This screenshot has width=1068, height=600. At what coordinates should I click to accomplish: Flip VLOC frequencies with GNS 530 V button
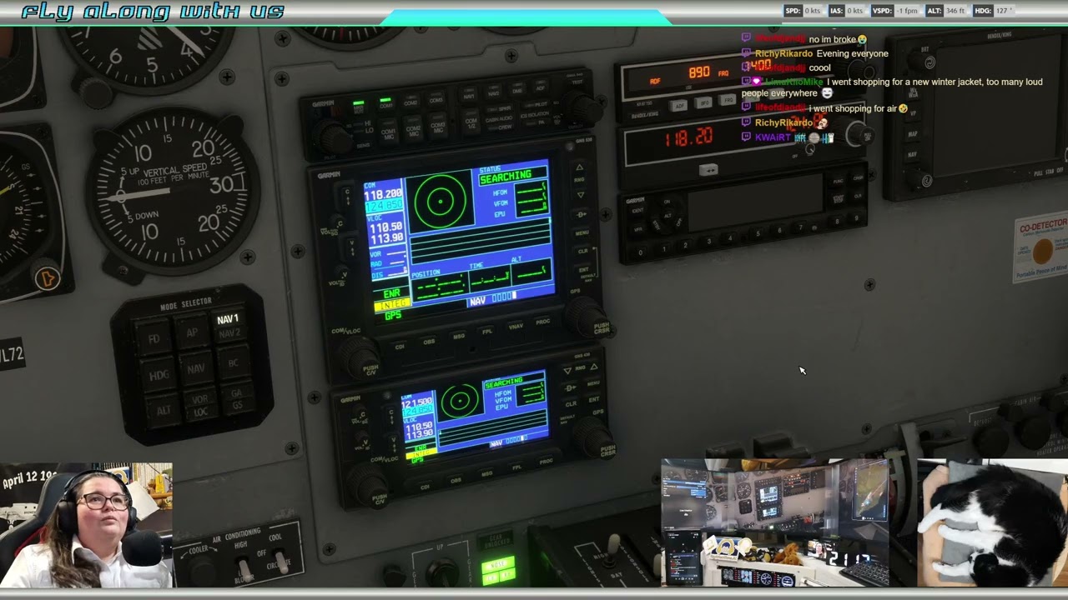352,247
